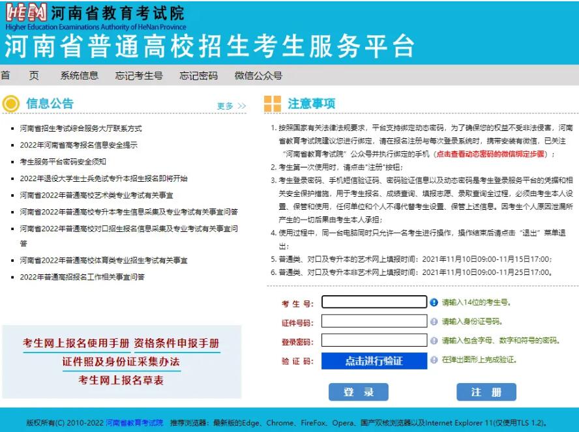Image resolution: width=579 pixels, height=432 pixels.
Task: Click the orange grid icon beside 注意事项
Action: click(273, 104)
